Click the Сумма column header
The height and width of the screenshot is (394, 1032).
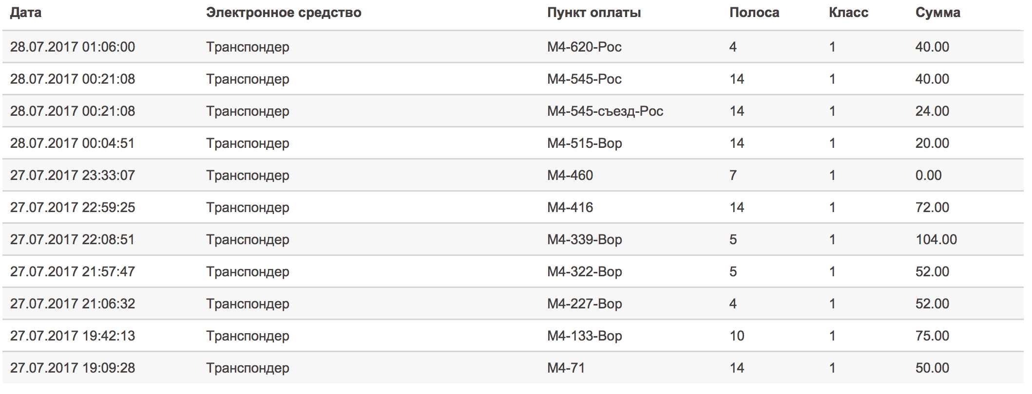937,13
